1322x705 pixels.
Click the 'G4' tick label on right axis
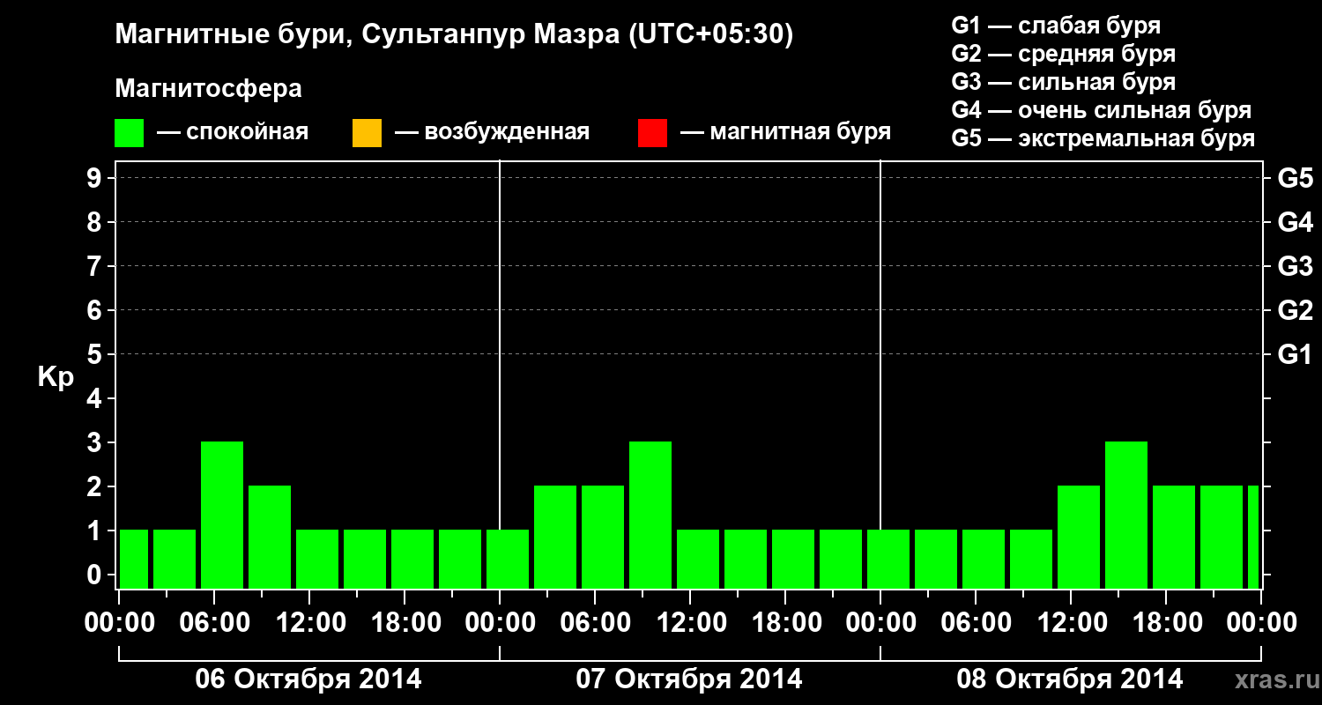point(1296,223)
